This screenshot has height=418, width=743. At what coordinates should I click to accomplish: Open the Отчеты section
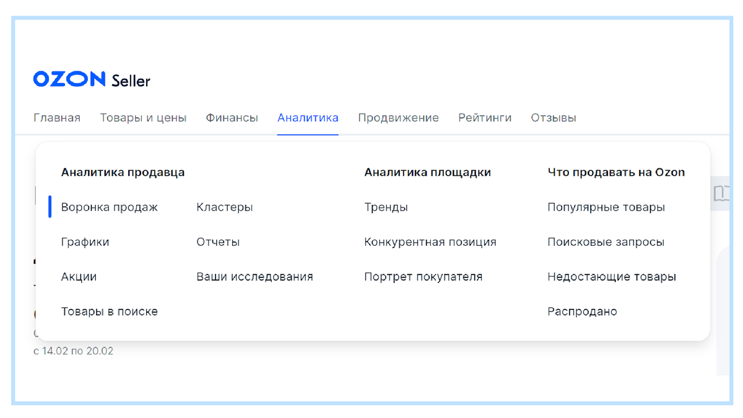point(218,242)
